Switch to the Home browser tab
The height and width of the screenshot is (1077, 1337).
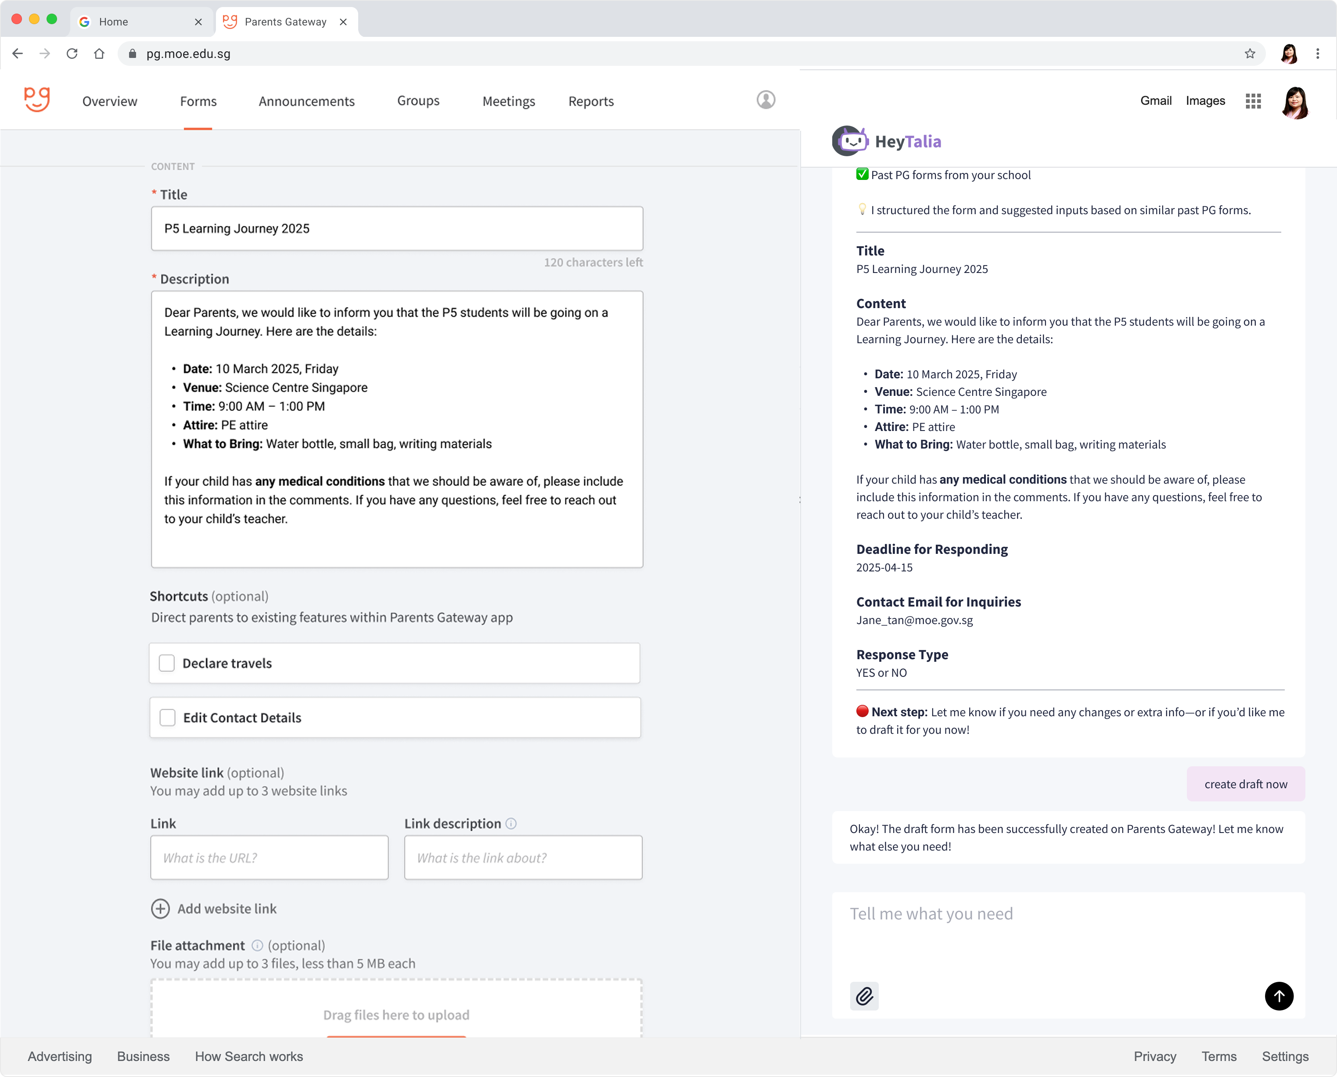click(114, 22)
